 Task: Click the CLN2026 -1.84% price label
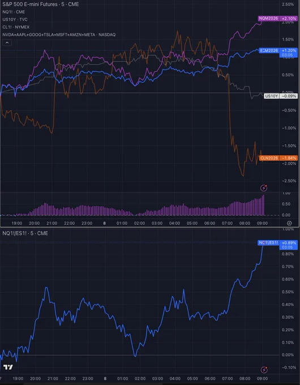[278, 158]
